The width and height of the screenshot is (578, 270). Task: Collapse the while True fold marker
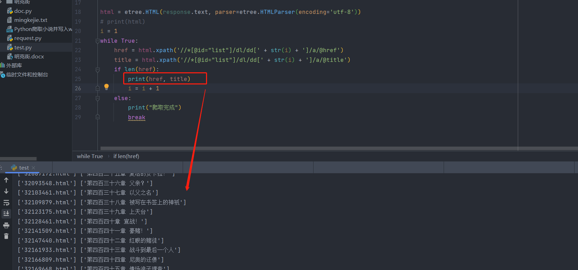(97, 41)
